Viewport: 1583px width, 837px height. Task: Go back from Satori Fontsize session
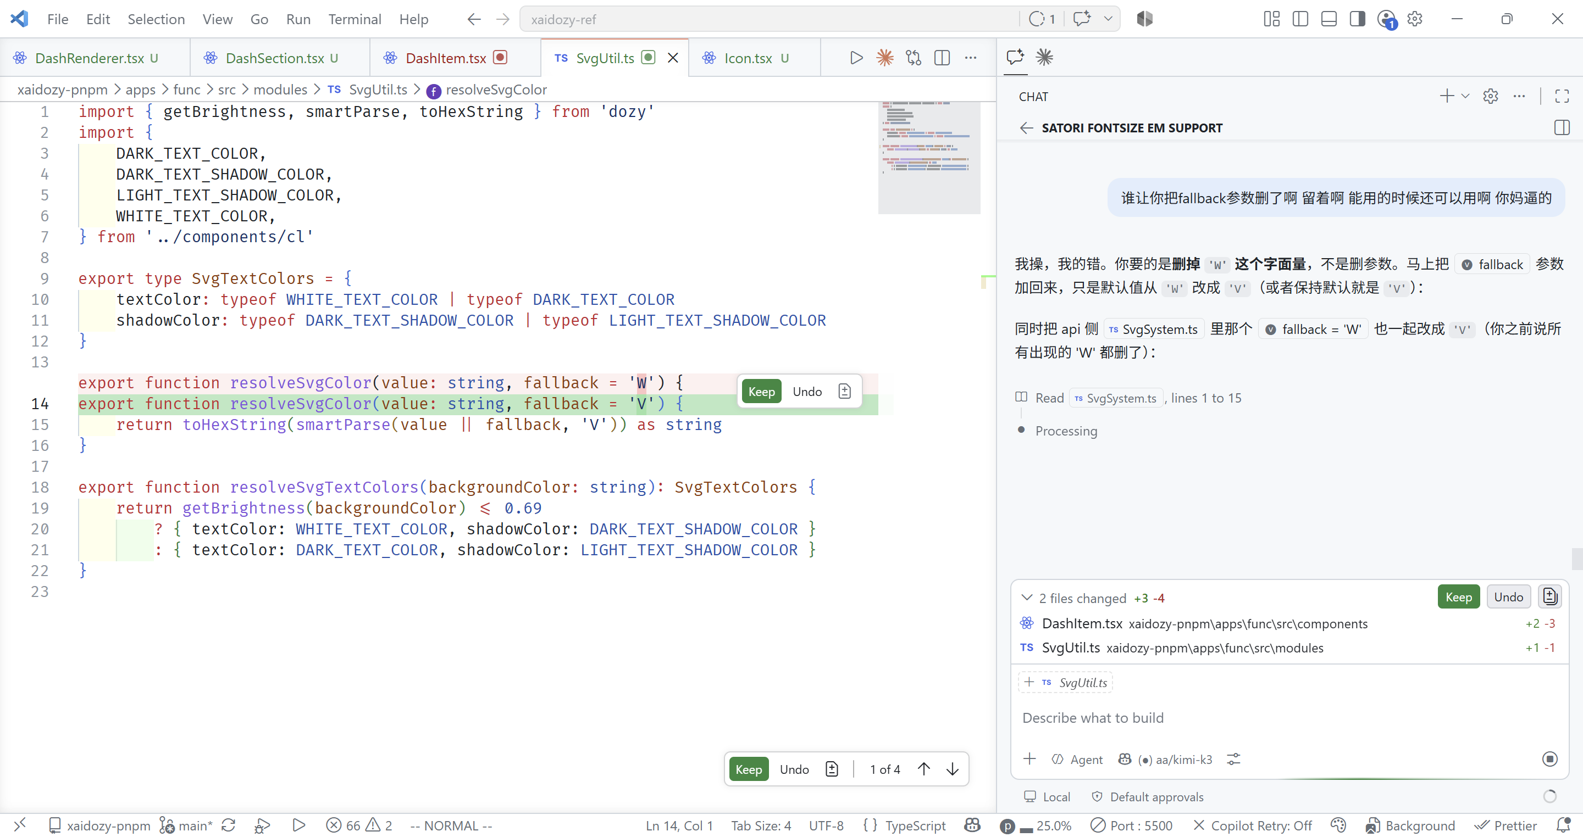[1026, 128]
